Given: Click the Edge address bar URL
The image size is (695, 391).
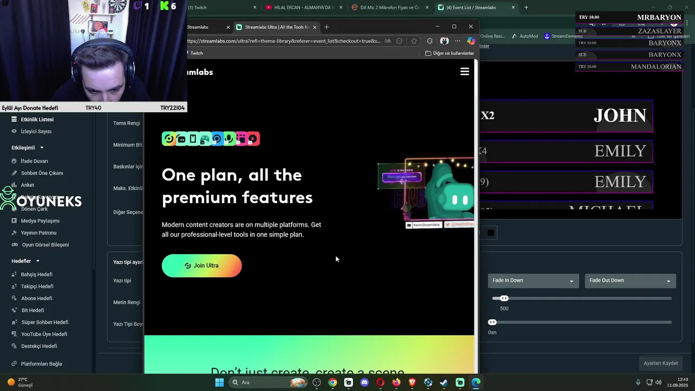Looking at the screenshot, I should click(283, 41).
